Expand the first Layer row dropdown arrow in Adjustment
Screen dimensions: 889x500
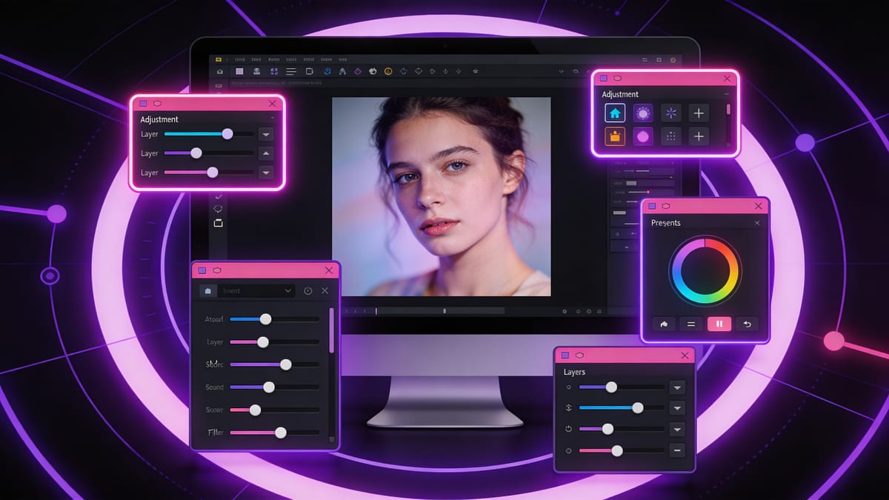pos(266,134)
